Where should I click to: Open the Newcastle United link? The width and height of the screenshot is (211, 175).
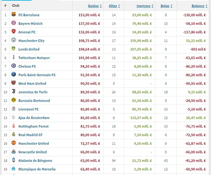coord(32,152)
